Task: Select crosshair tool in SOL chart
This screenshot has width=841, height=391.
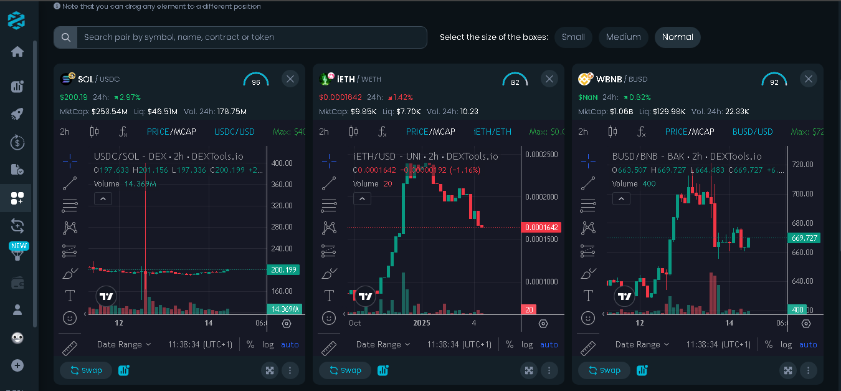Action: [70, 160]
